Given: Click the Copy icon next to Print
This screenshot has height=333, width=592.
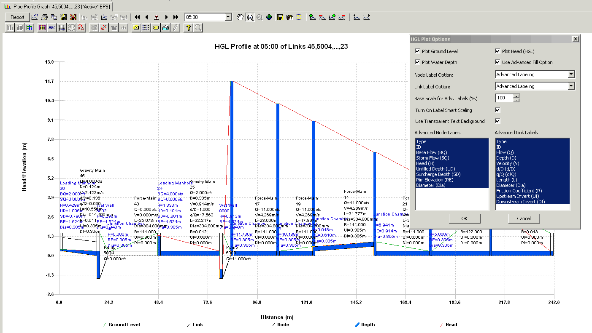Looking at the screenshot, I should pos(54,17).
